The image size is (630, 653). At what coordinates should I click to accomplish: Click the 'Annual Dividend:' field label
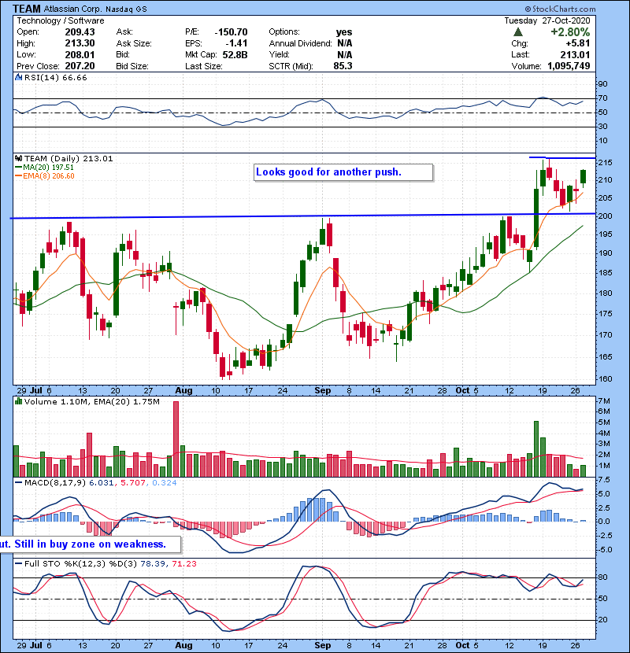(300, 43)
